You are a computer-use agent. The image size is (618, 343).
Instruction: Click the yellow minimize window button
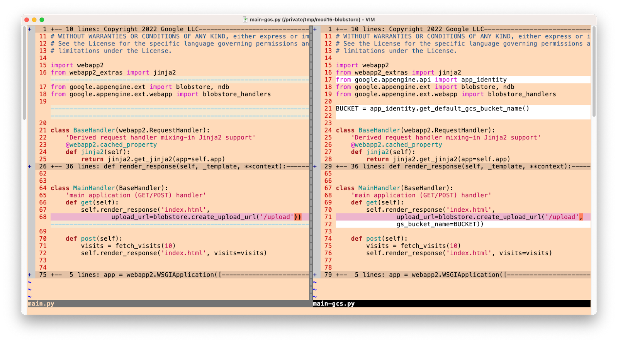click(x=34, y=20)
